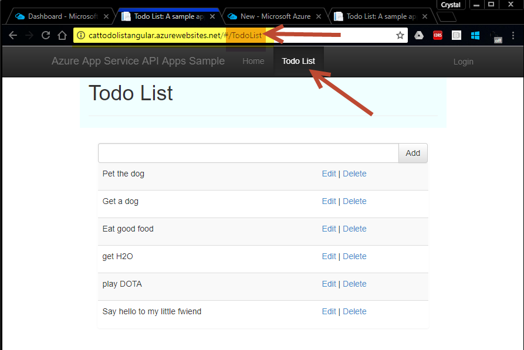Viewport: 524px width, 350px height.
Task: Click the browser back arrow
Action: click(x=13, y=35)
